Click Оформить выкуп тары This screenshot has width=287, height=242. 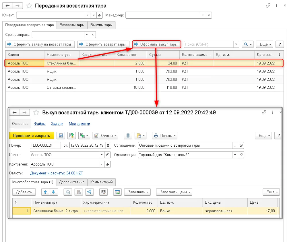(x=157, y=44)
